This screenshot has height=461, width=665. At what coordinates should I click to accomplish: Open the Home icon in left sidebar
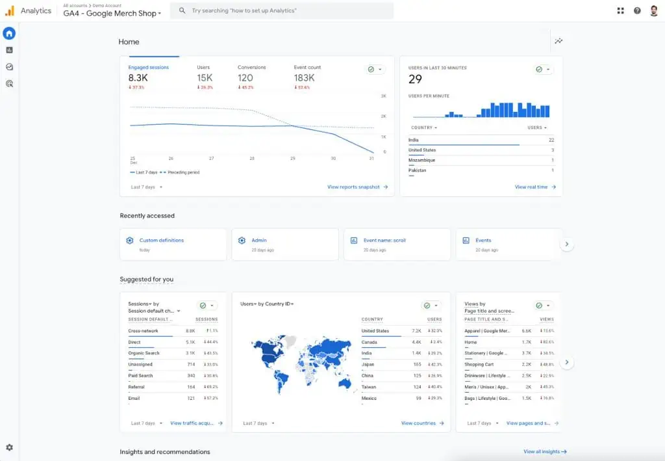tap(8, 33)
